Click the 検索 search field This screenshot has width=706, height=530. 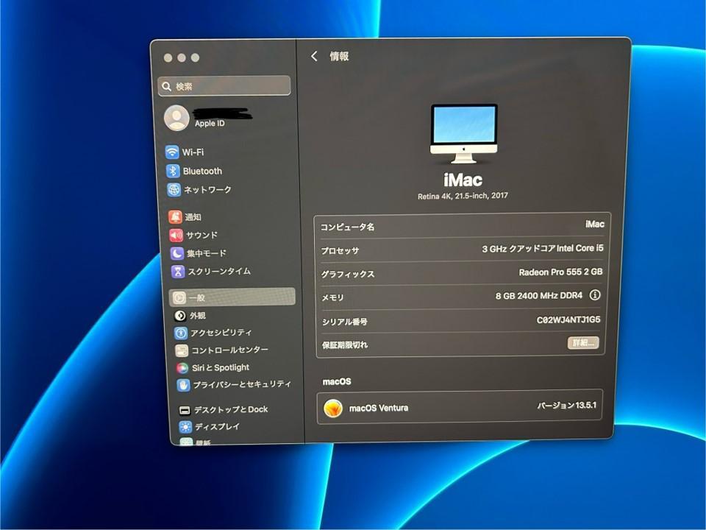pos(224,85)
